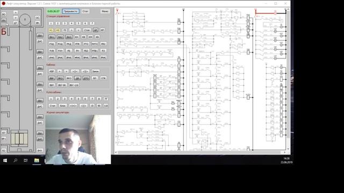Click the 90 load button
Screen dimensions: 344x193
99,106
